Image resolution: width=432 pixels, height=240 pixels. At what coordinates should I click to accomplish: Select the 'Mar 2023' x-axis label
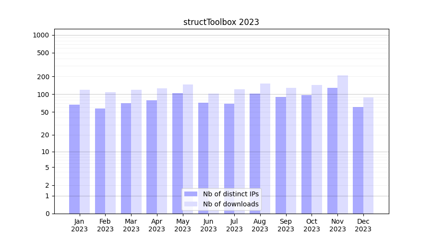(x=131, y=225)
